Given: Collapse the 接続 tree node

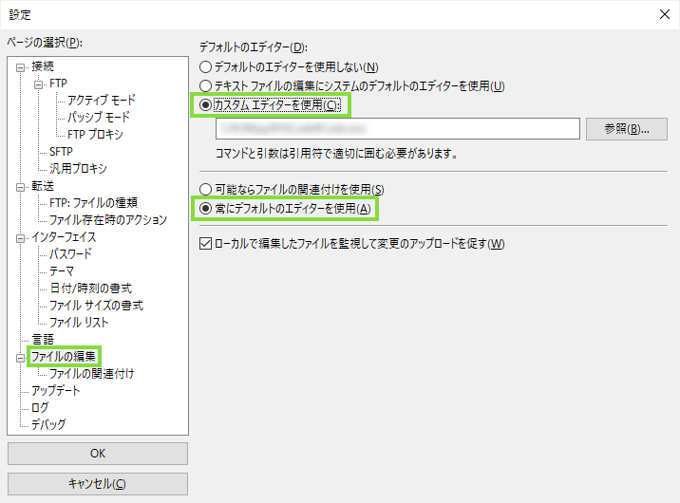Looking at the screenshot, I should coord(20,67).
